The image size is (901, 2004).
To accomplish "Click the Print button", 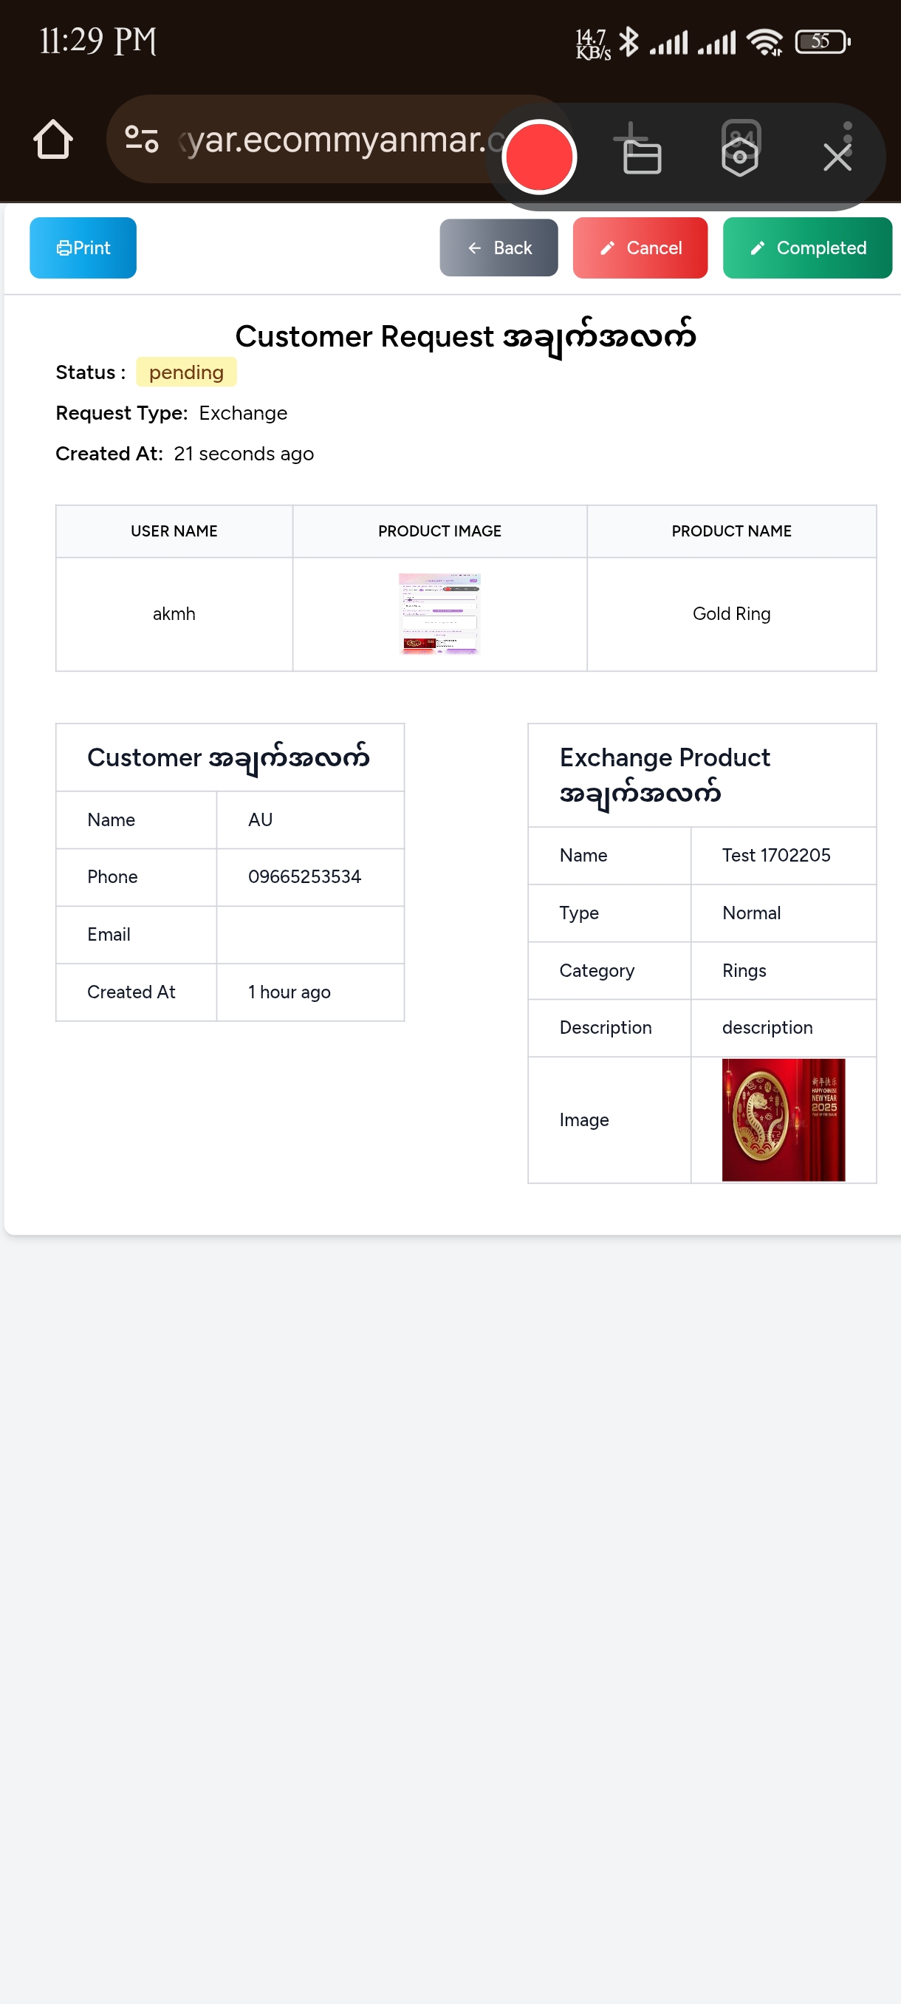I will 83,248.
